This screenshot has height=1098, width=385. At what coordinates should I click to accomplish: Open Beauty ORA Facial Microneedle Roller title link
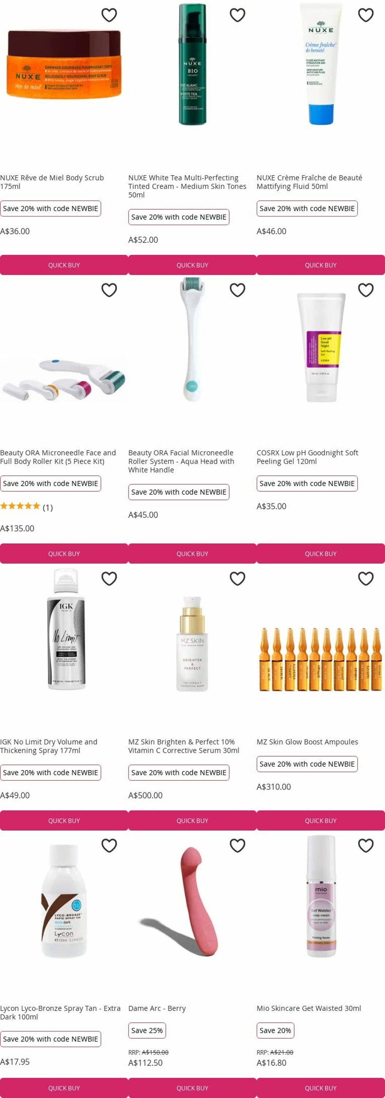pos(181,461)
